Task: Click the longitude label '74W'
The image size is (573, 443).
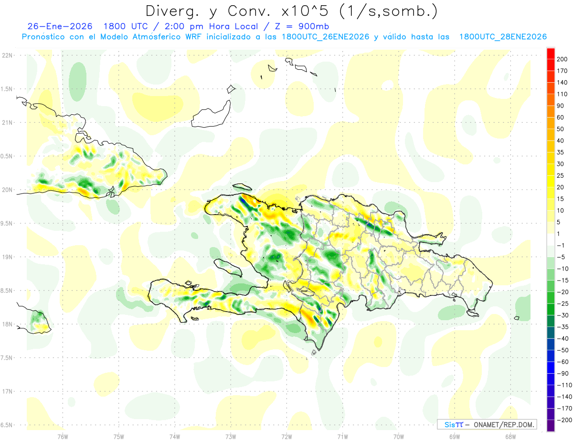Action: pos(174,436)
